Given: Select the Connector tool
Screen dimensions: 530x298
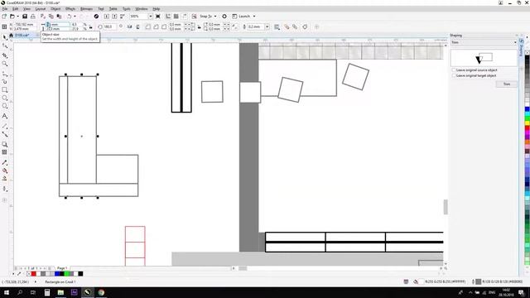Looking at the screenshot, I should [5, 134].
